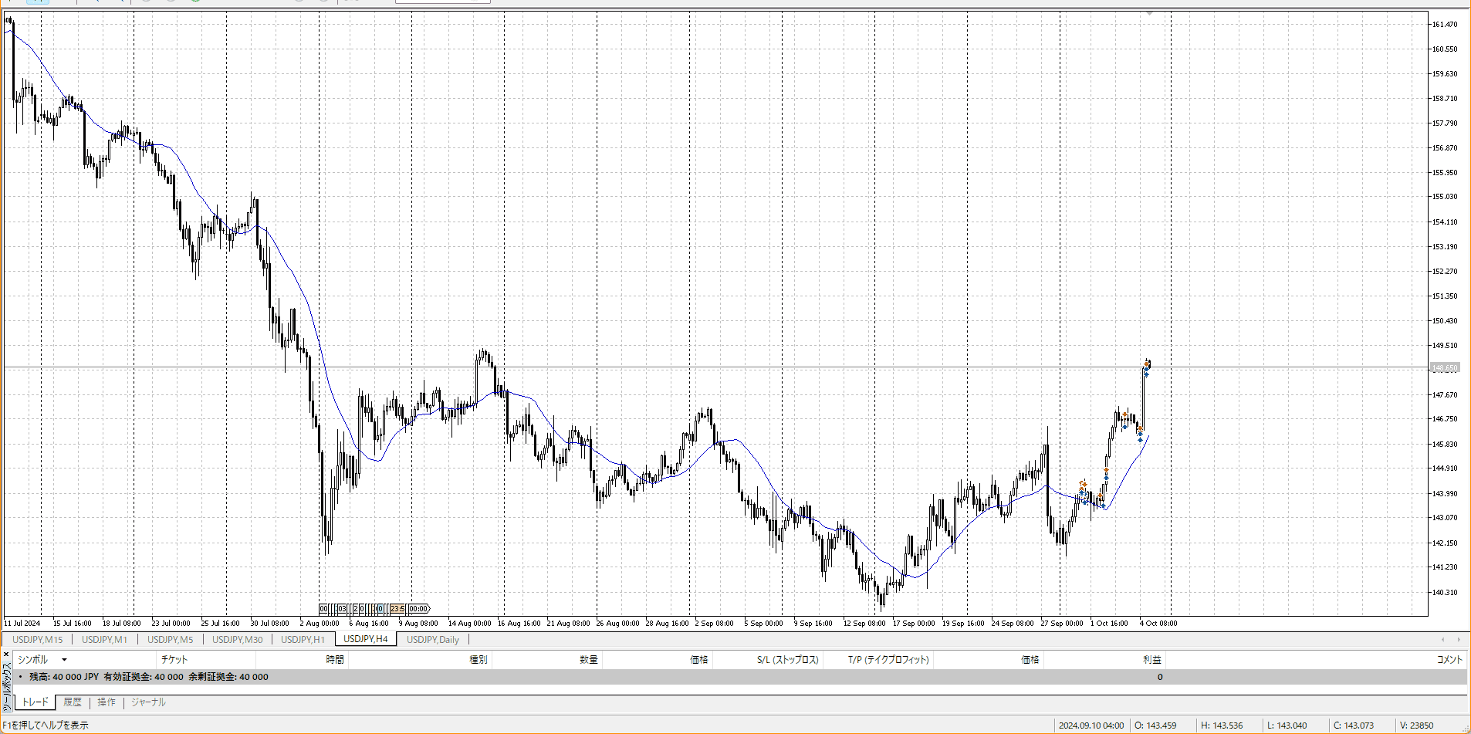Viewport: 1471px width, 734px height.
Task: Close the toolbox panel with the X
Action: coord(6,655)
